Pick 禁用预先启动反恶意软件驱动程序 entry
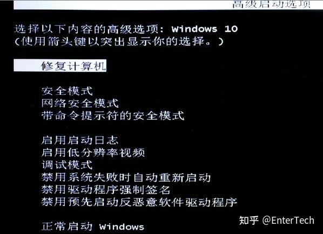Image resolution: width=323 pixels, height=234 pixels. click(x=139, y=202)
